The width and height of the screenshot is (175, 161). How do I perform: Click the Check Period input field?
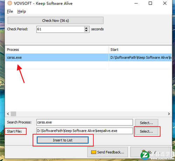point(60,29)
